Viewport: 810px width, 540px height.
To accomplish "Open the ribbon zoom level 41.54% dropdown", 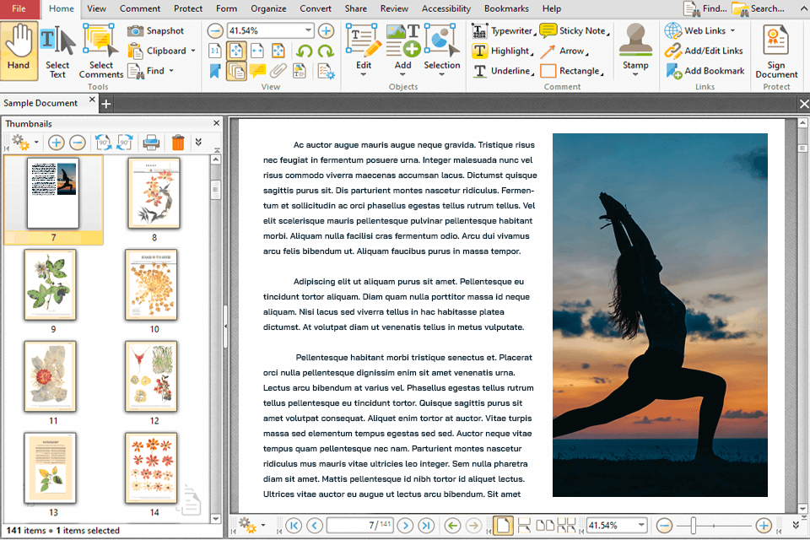I will [x=309, y=31].
